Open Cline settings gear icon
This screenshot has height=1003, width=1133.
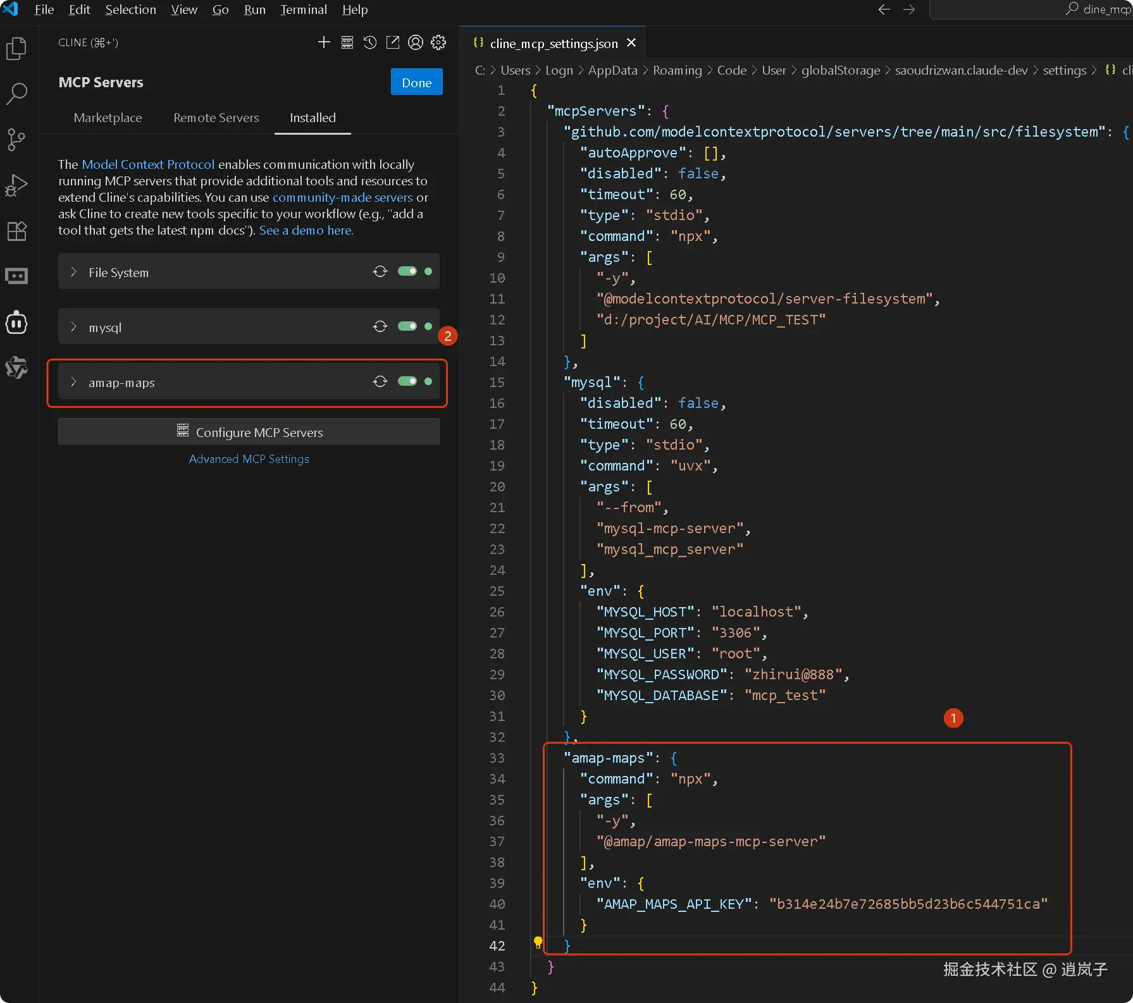[438, 42]
